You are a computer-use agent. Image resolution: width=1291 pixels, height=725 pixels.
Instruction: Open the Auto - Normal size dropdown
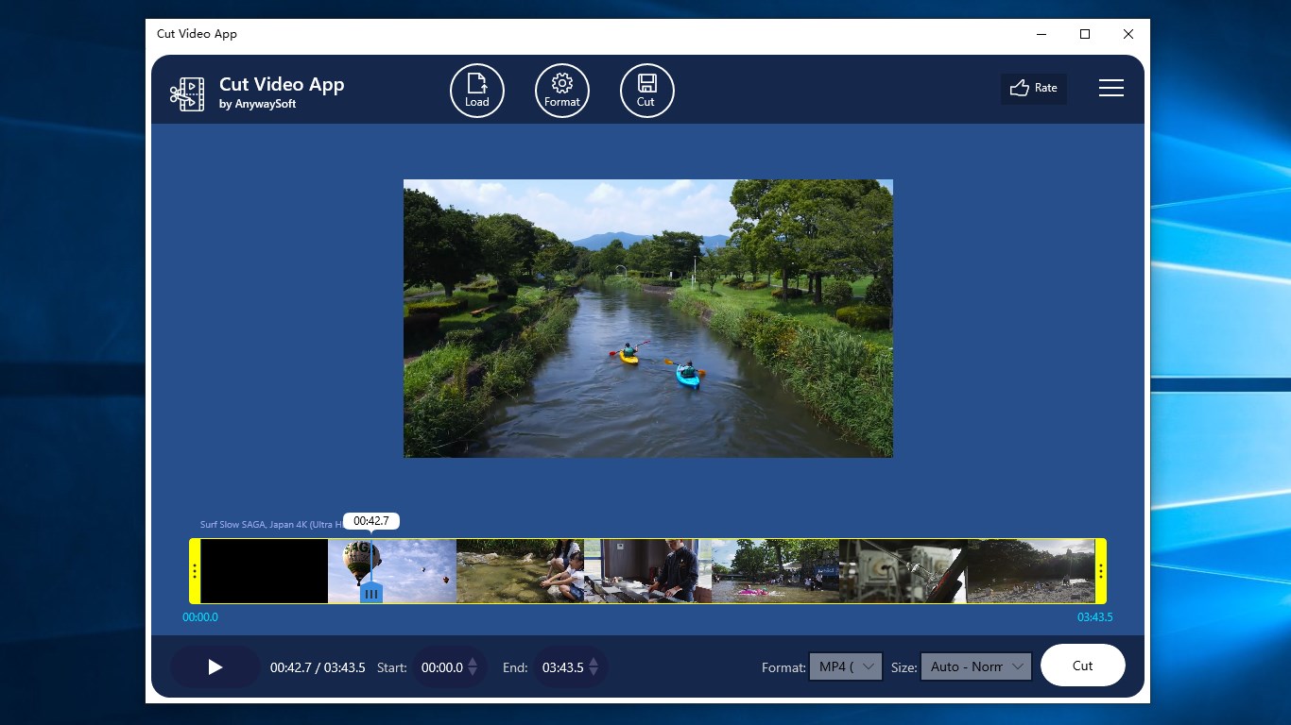(x=975, y=666)
